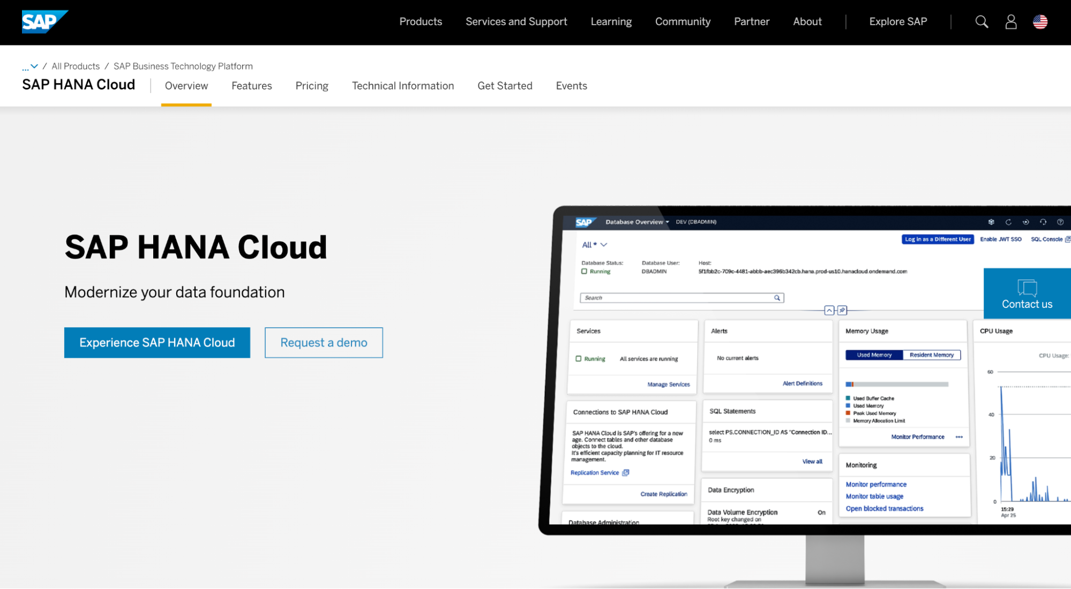Click Request a demo button
This screenshot has width=1071, height=589.
coord(324,343)
